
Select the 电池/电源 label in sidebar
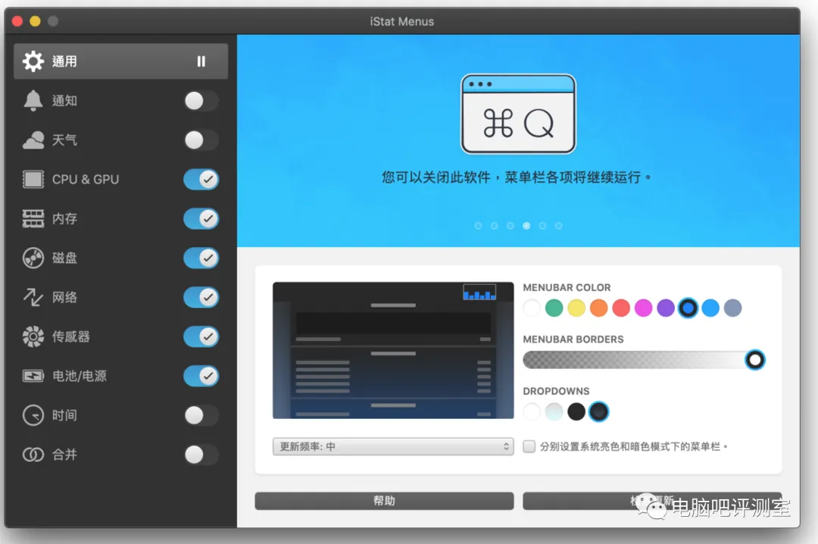tap(80, 376)
